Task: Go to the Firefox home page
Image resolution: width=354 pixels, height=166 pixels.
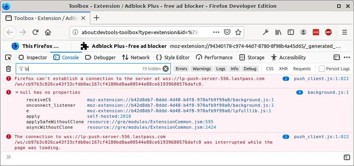Action: coord(48,32)
